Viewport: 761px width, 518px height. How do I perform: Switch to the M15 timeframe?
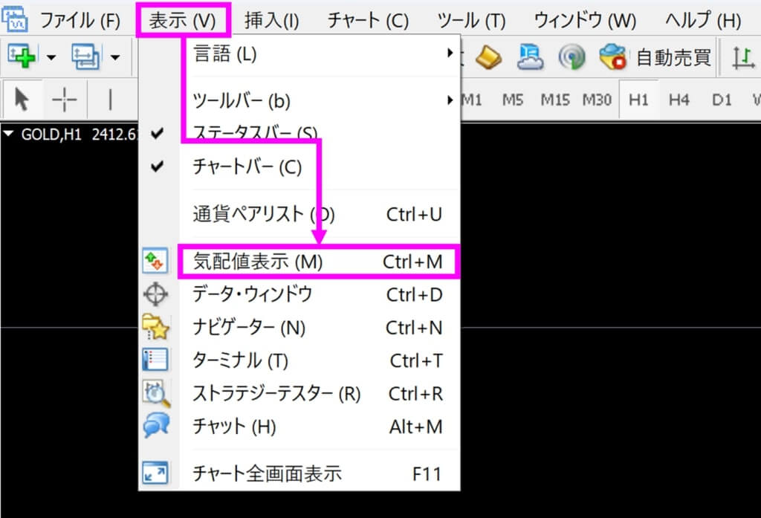tap(555, 100)
